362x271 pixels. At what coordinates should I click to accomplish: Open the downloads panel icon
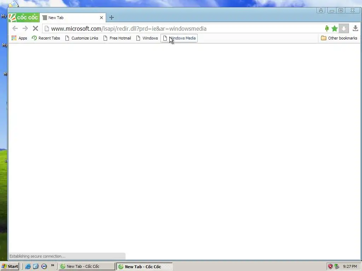355,28
